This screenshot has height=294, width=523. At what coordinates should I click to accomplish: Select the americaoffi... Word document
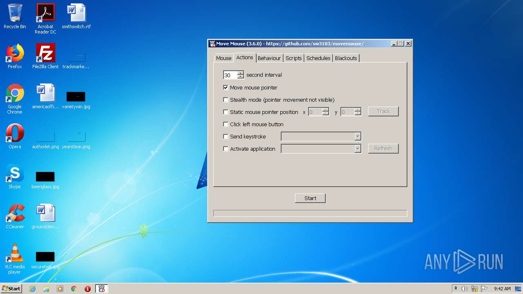click(x=45, y=96)
